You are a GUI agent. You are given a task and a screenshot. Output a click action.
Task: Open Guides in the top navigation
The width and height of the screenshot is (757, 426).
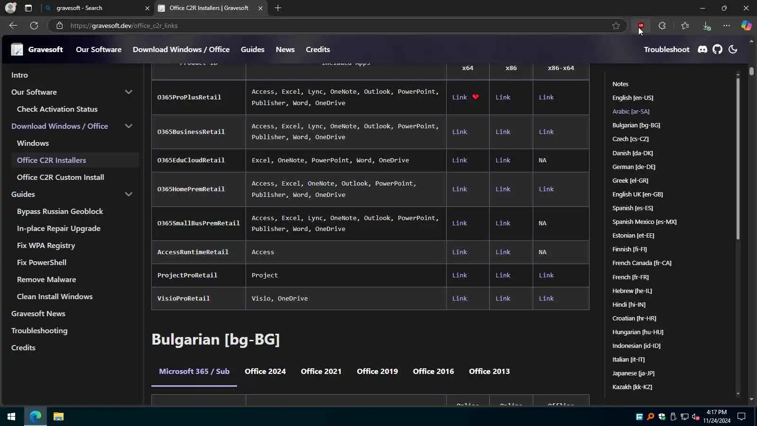(x=252, y=49)
